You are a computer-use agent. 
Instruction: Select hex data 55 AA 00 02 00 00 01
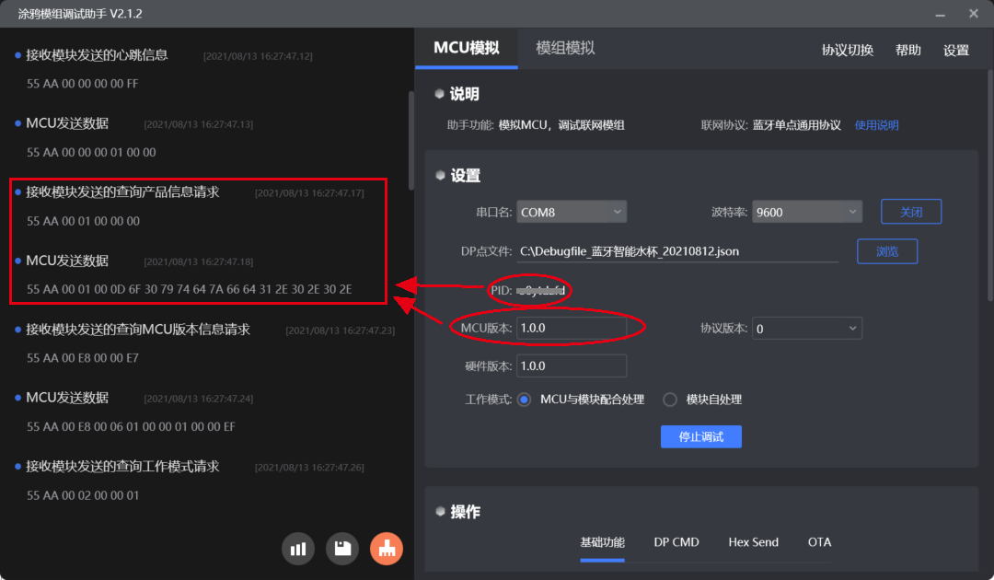(x=83, y=495)
